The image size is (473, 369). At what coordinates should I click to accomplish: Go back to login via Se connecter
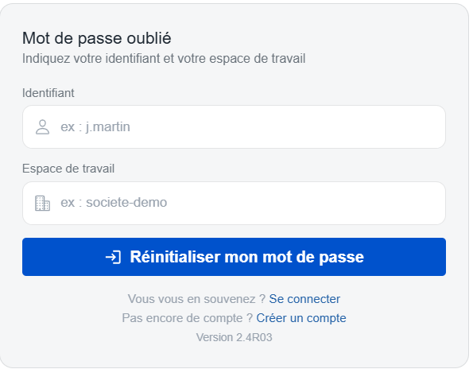[x=304, y=299]
